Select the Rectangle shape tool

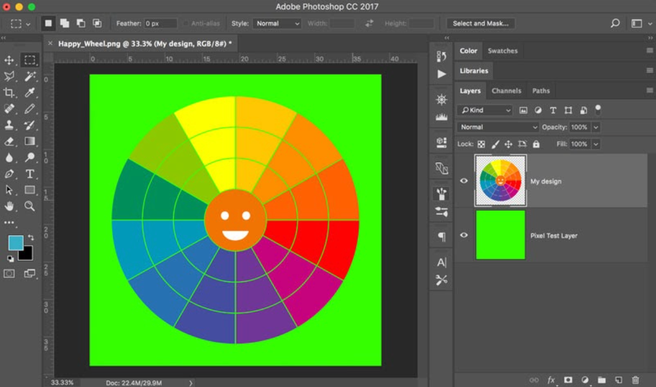(x=30, y=190)
